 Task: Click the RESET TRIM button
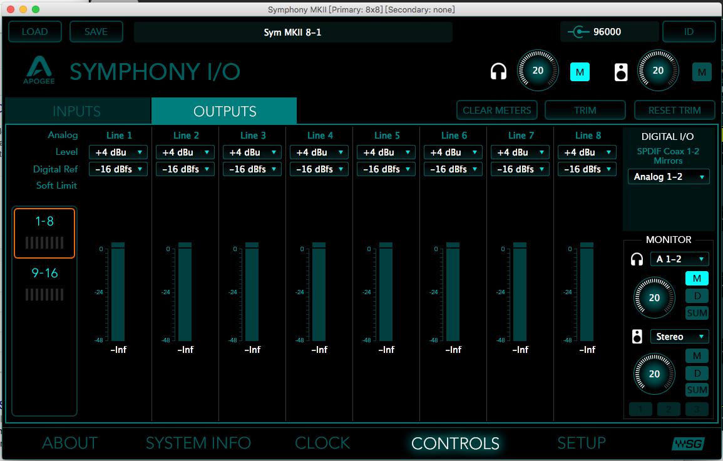(x=674, y=111)
